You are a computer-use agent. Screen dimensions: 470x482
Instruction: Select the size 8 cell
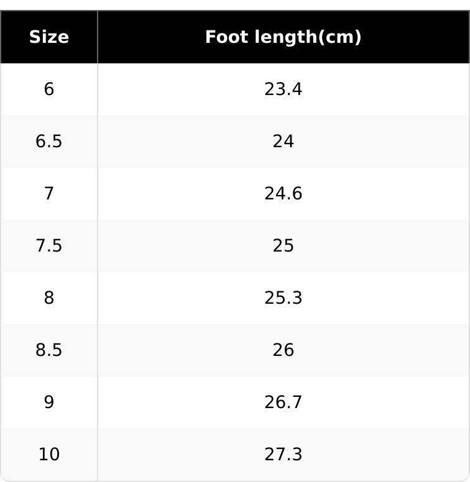[48, 298]
